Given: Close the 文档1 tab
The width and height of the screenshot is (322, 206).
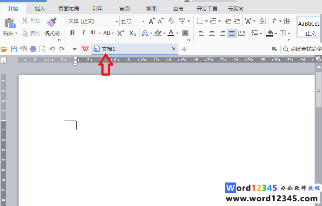Looking at the screenshot, I should (x=174, y=49).
